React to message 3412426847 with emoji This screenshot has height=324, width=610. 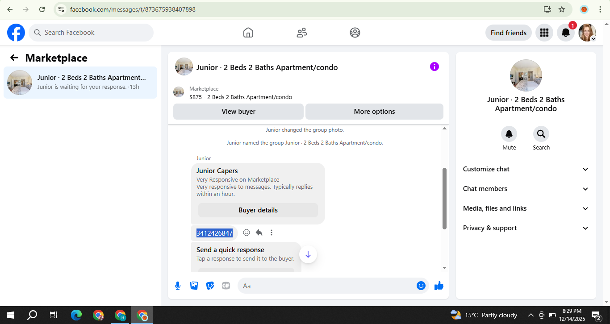(247, 233)
